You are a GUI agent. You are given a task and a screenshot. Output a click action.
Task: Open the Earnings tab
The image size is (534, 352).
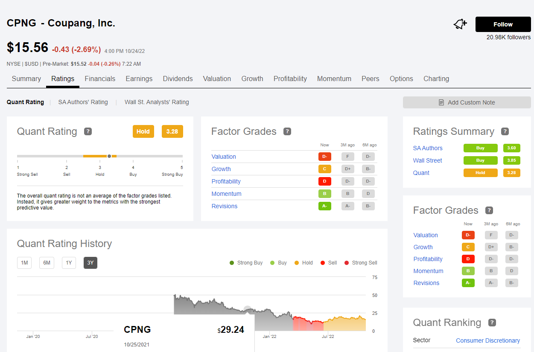pyautogui.click(x=139, y=79)
